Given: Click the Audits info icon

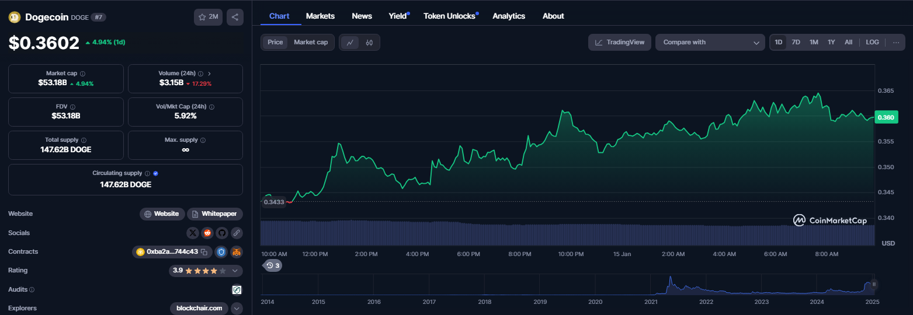Looking at the screenshot, I should click(x=32, y=289).
